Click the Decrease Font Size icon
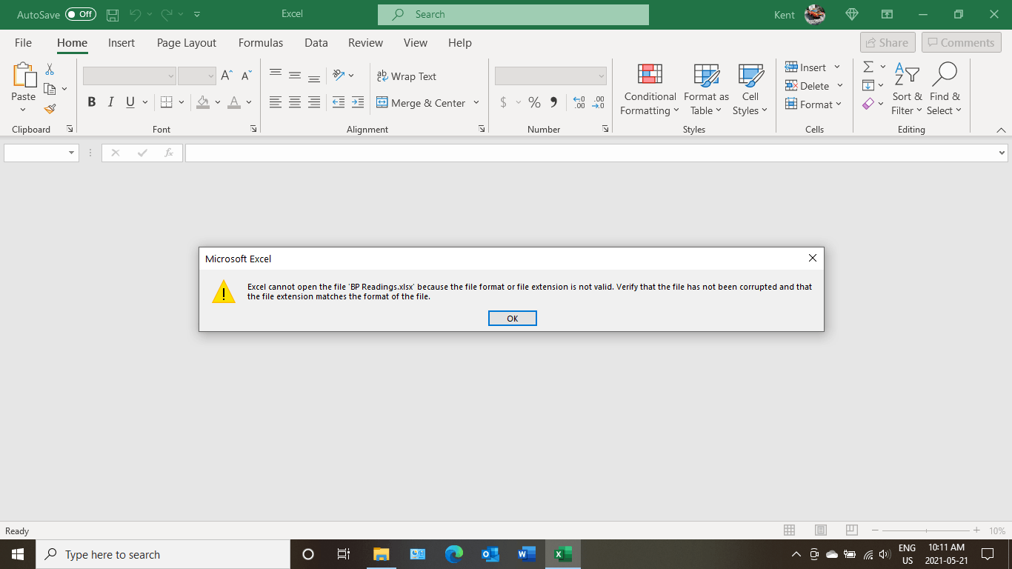Screen dimensions: 1012x569 247,76
